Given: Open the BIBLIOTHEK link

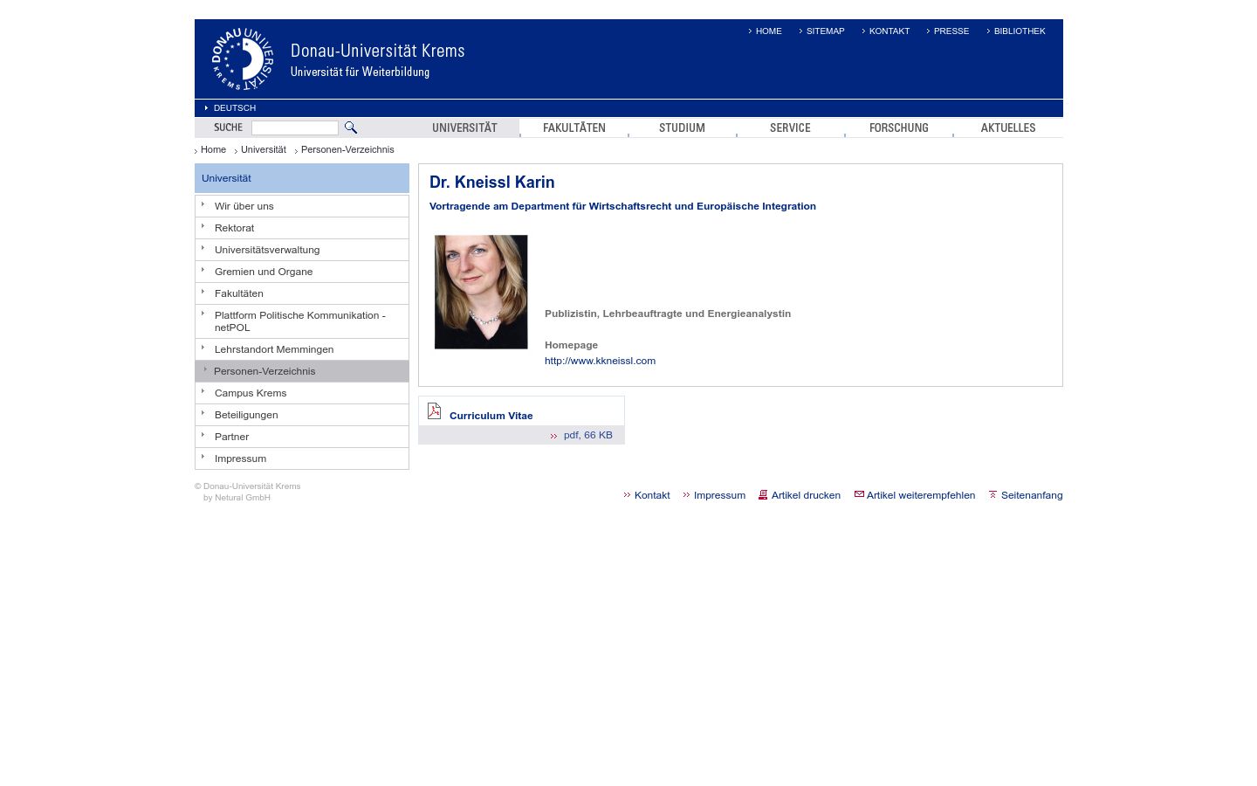Looking at the screenshot, I should 1020,31.
